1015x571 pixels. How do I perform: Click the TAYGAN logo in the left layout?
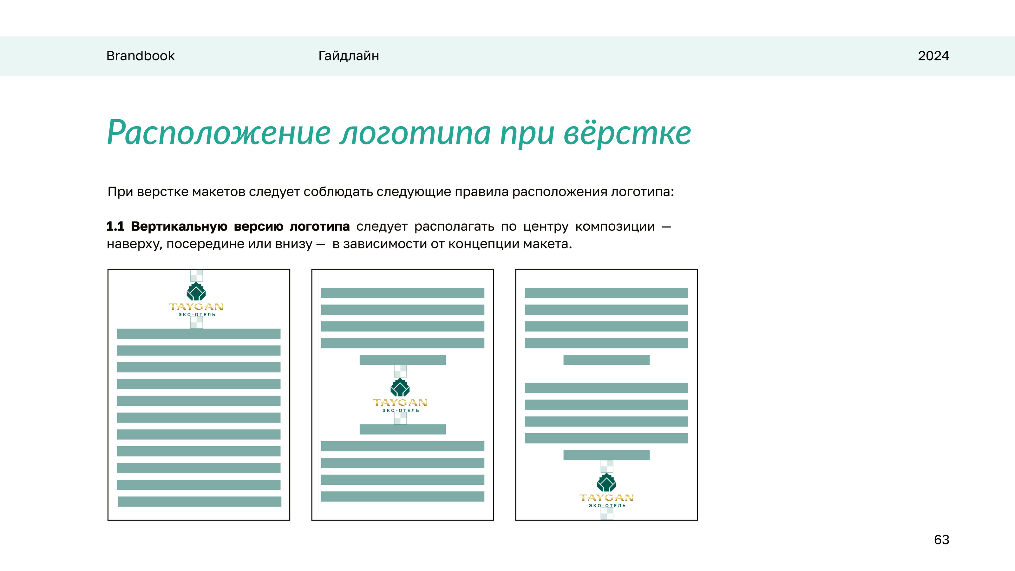click(x=196, y=306)
